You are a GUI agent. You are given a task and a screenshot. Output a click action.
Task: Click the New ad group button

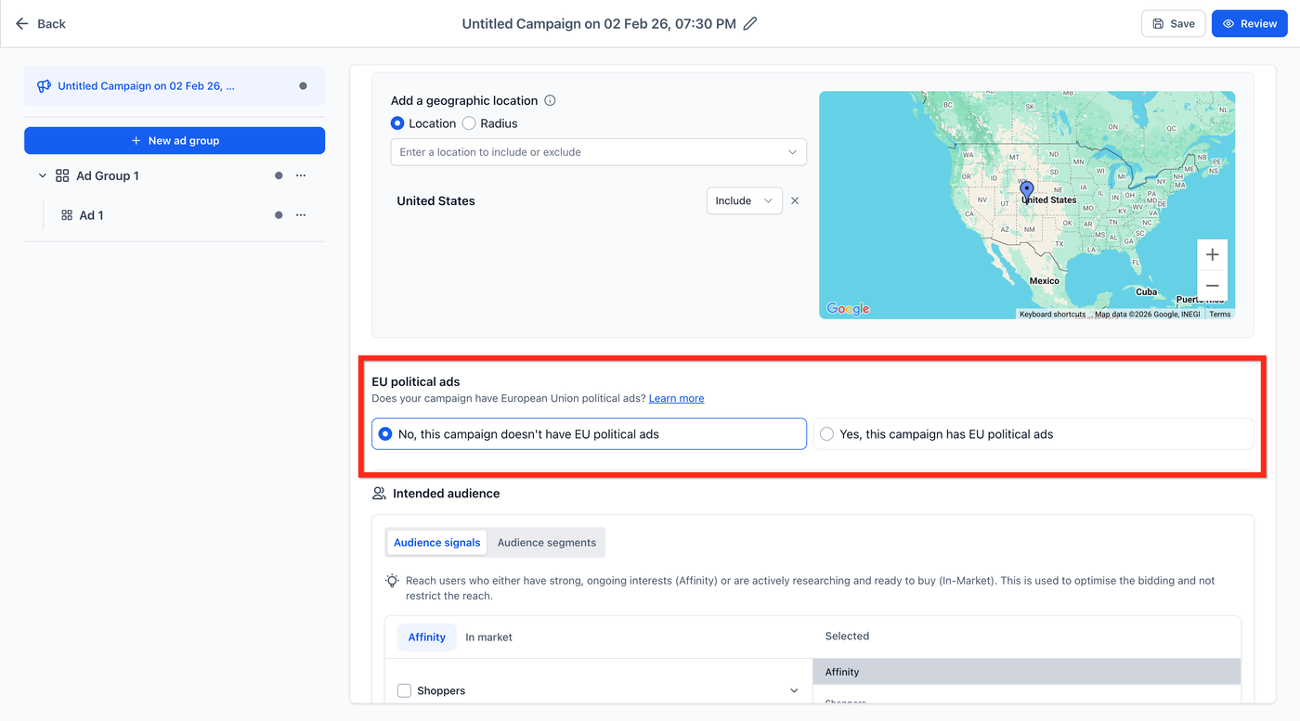pyautogui.click(x=175, y=141)
